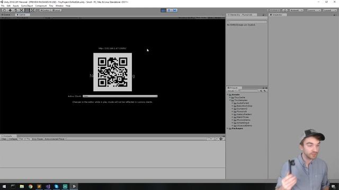
Task: Toggle the Center pivot mode button
Action: [44, 11]
